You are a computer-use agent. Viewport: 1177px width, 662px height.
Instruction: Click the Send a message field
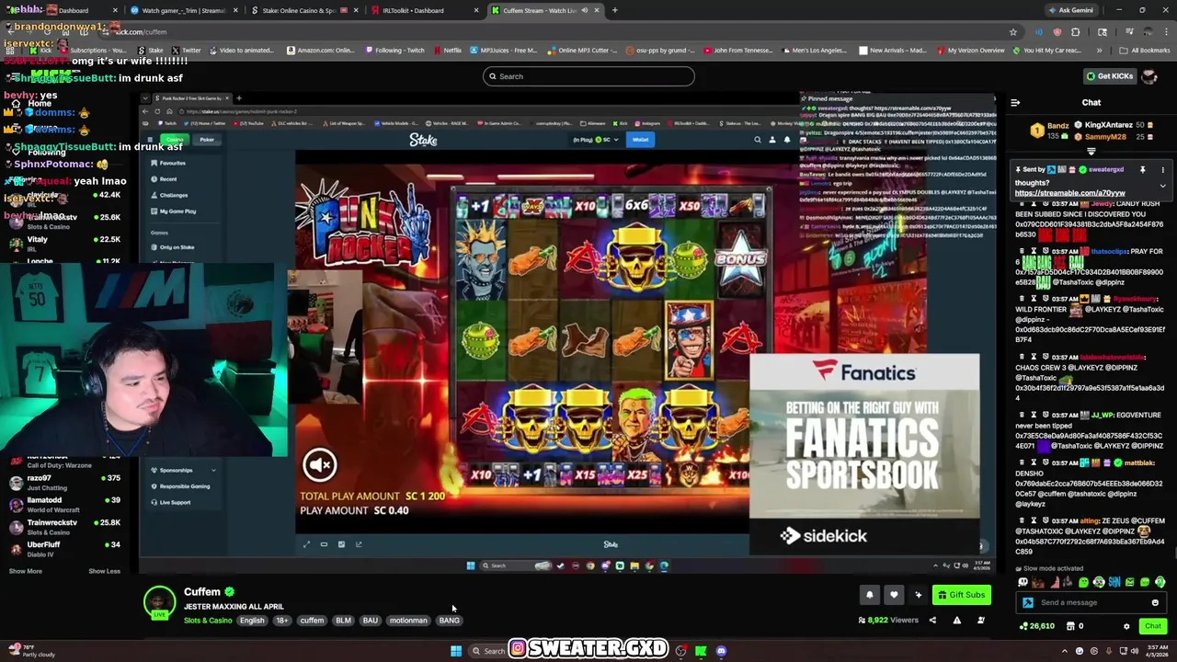point(1091,603)
